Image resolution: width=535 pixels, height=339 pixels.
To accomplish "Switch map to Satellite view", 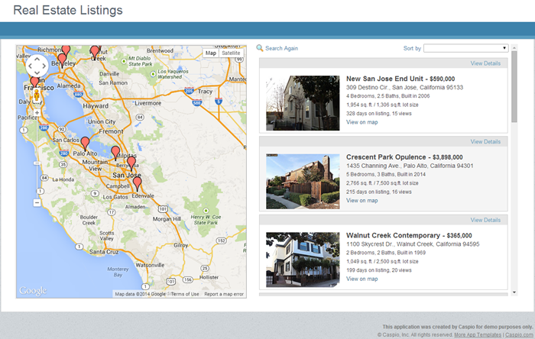I will (x=231, y=53).
